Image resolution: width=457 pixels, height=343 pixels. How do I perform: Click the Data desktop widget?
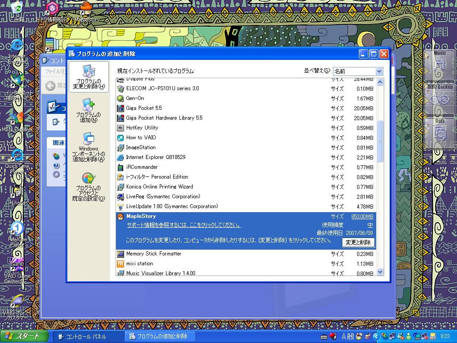[440, 133]
